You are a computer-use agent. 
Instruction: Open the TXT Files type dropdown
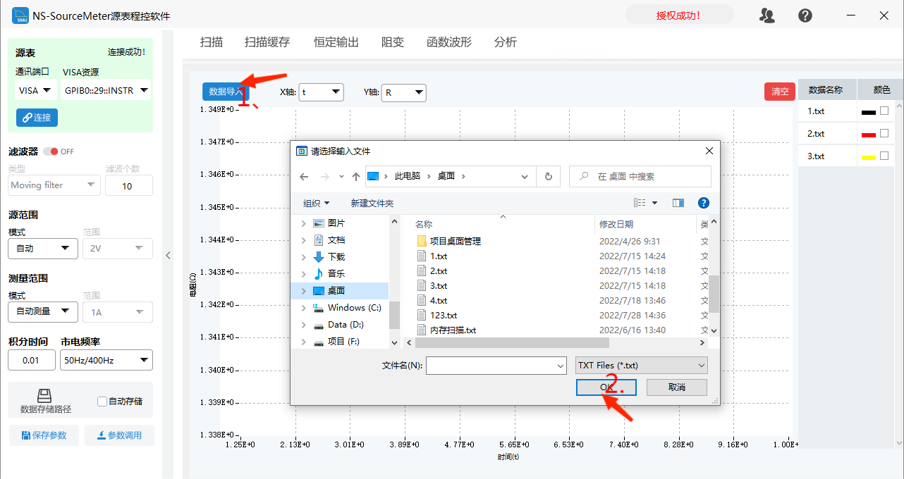tap(642, 365)
